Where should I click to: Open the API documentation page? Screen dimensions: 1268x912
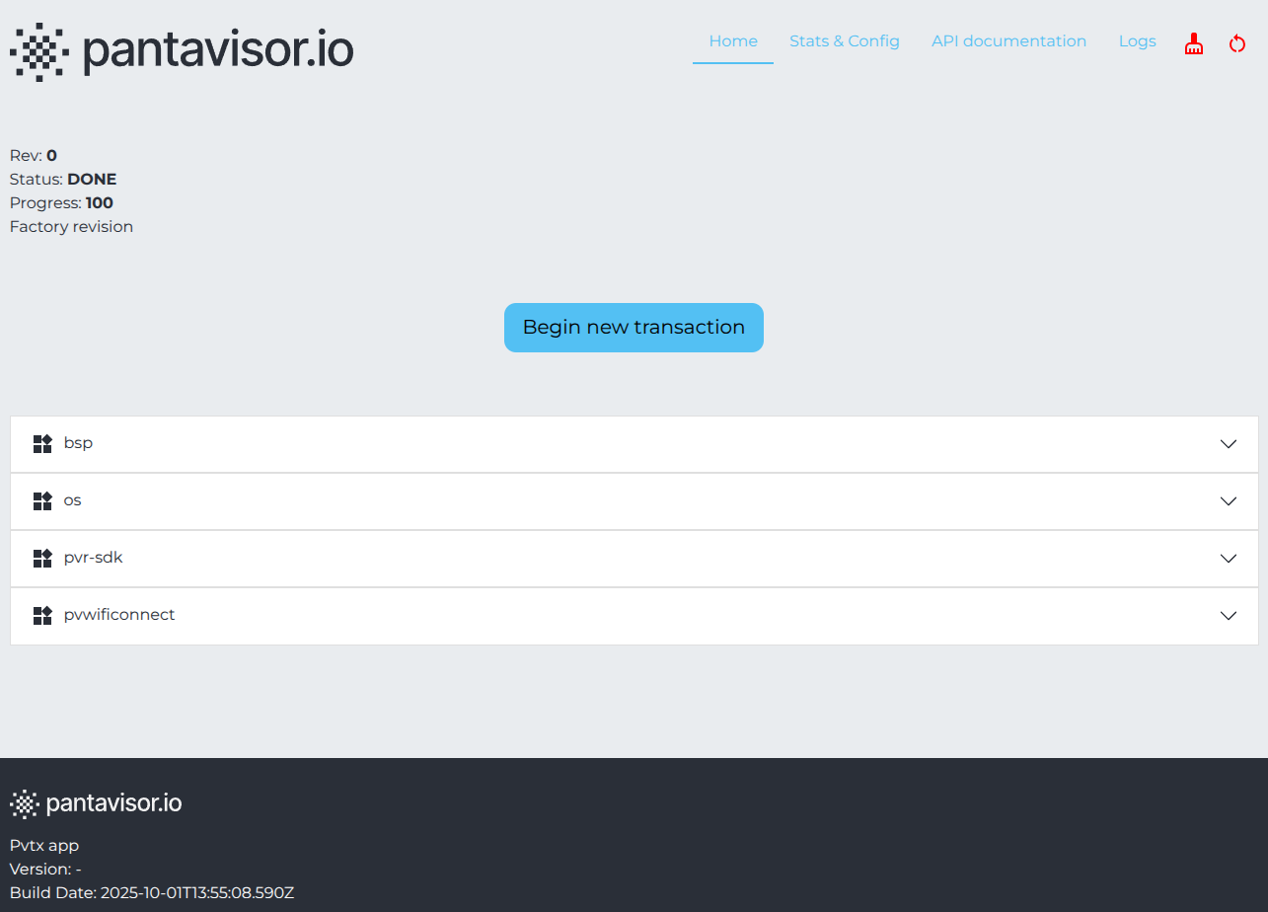[1008, 40]
